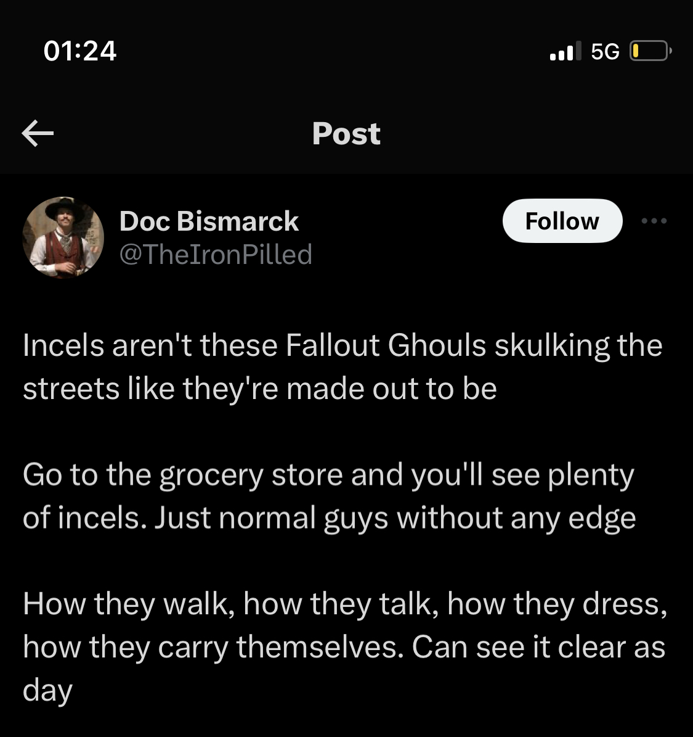Click the phrase 'Just normal guys' in post
This screenshot has width=693, height=737.
(x=272, y=519)
